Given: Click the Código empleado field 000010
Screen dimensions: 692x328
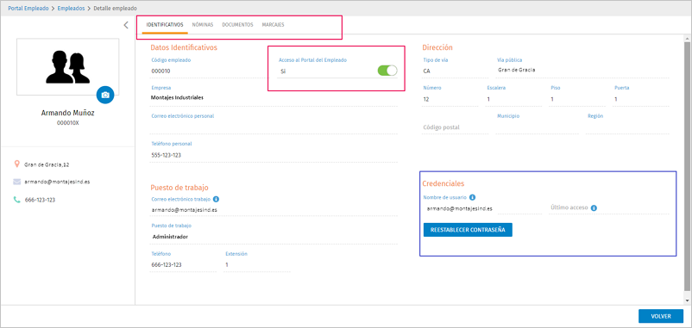Looking at the screenshot, I should 207,71.
